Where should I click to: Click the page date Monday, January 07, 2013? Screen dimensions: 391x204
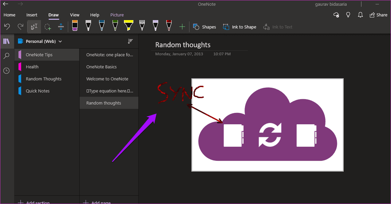point(179,54)
